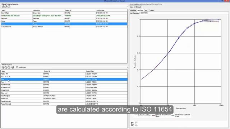The image size is (230, 129).
Task: Select the Porous Material 2 row
Action: coord(64,104)
